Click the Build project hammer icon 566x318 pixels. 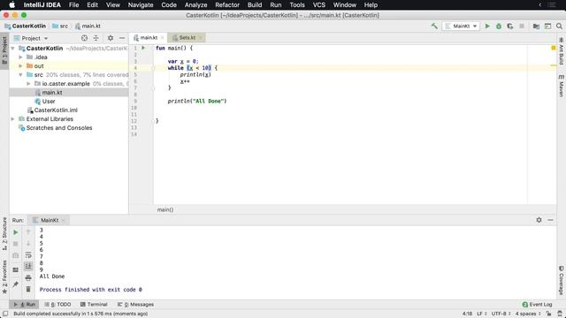434,26
